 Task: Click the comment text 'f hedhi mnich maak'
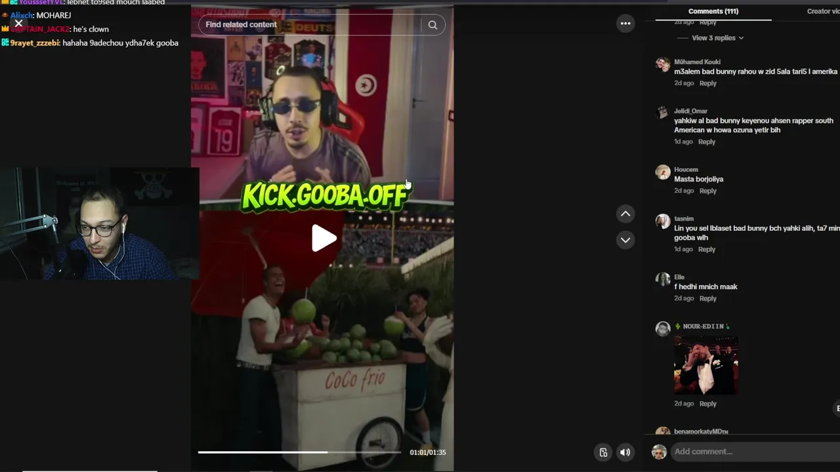tap(705, 286)
